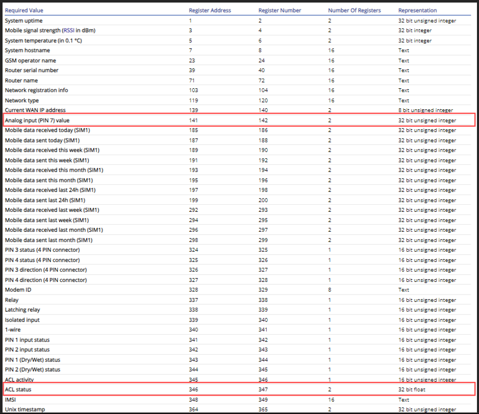Select 'Mobile data received this week (SIM1)'
479x414 pixels.
[52, 150]
